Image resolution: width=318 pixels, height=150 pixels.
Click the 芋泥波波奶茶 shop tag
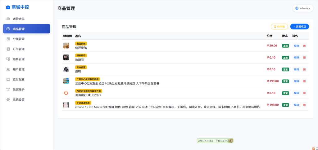pyautogui.click(x=83, y=103)
